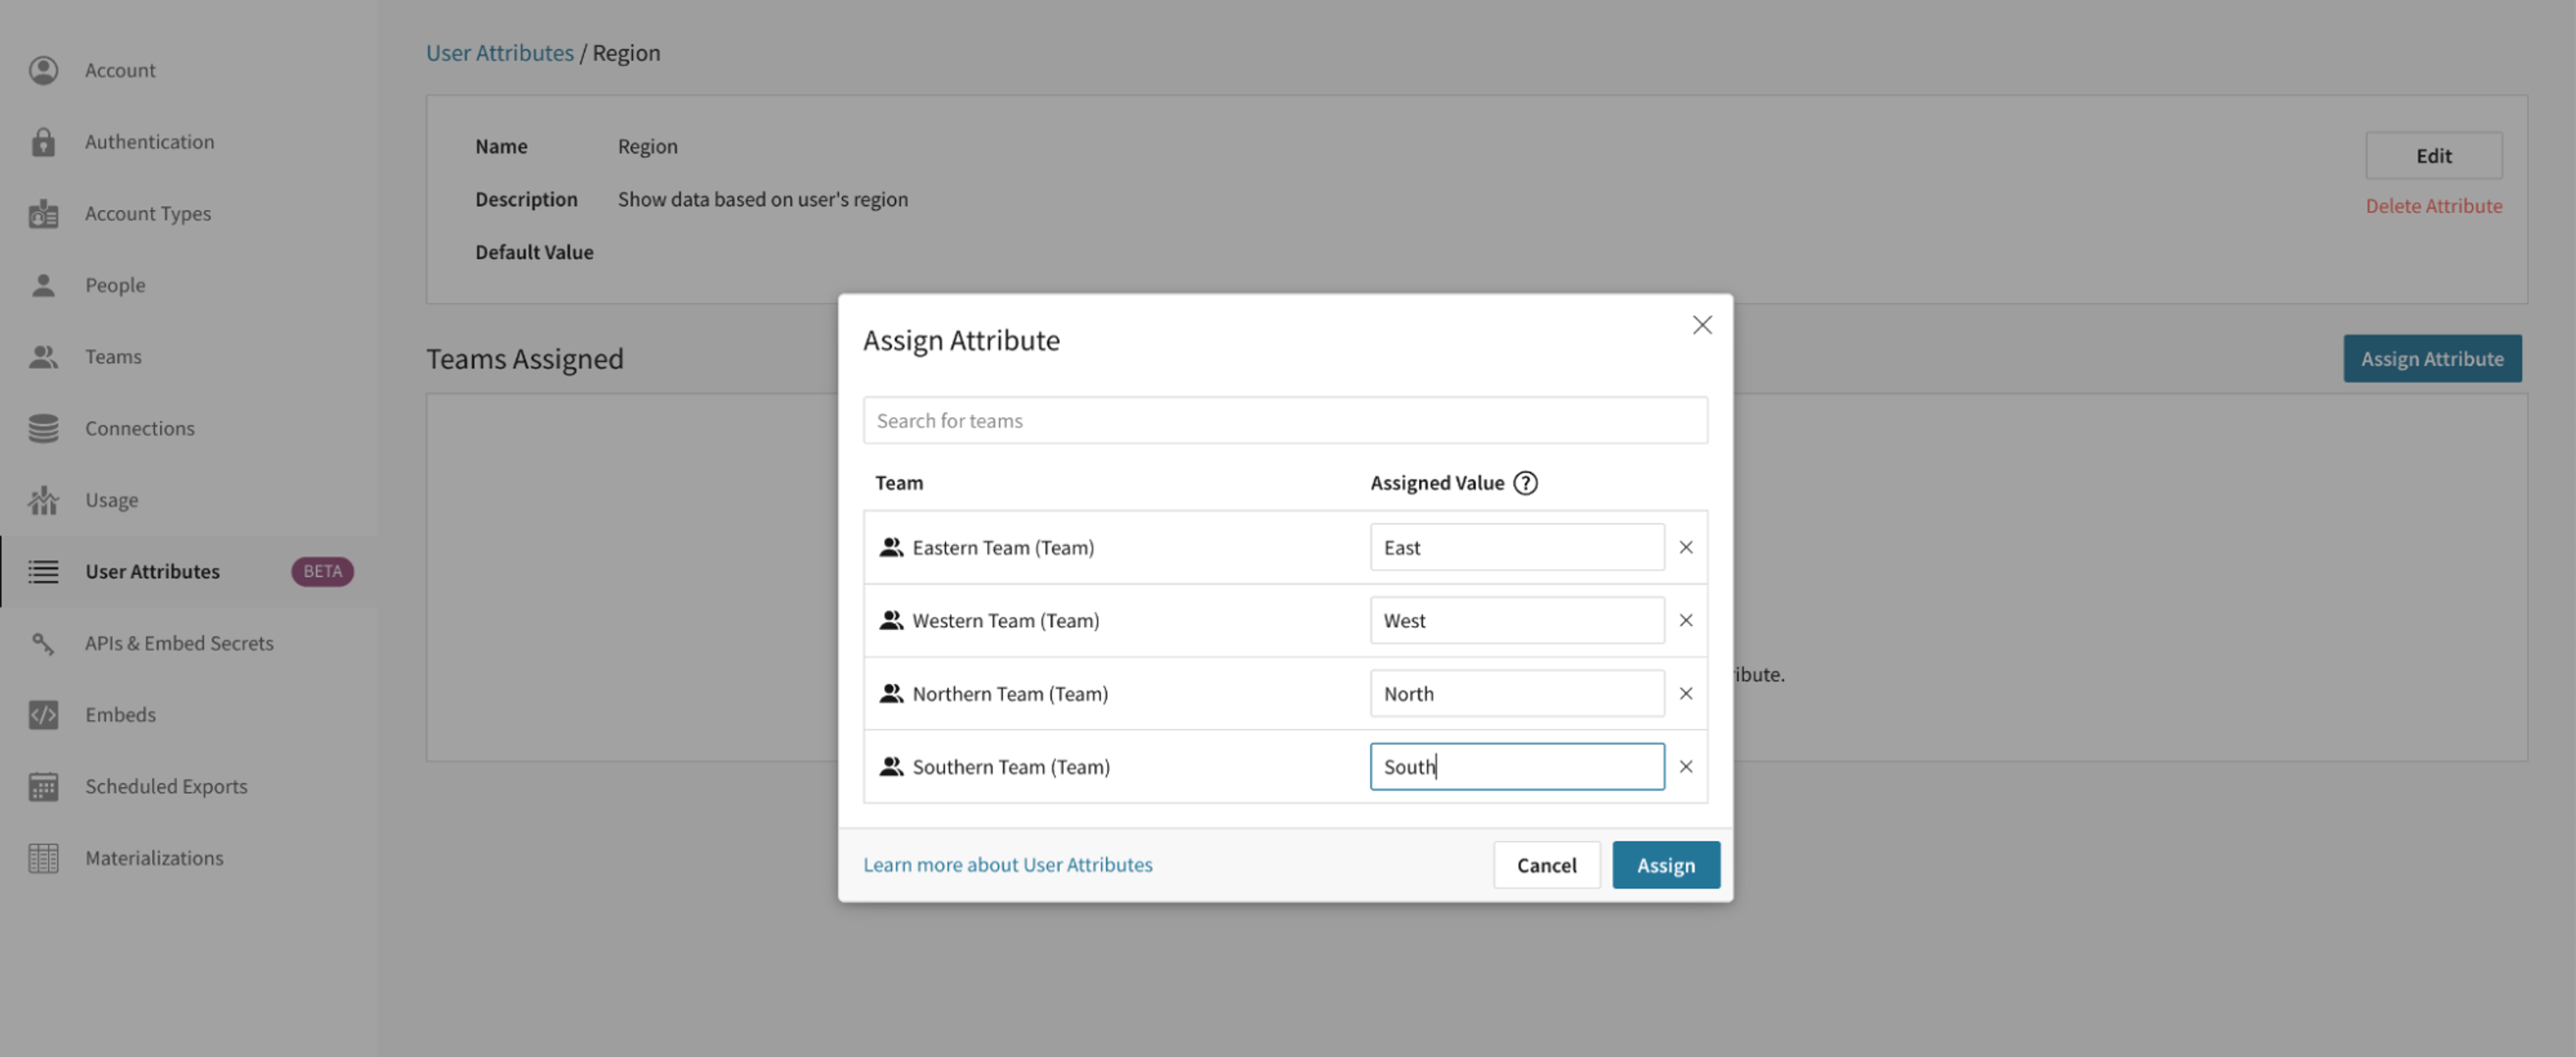Remove the Southern Team row
The image size is (2576, 1057).
pos(1686,766)
